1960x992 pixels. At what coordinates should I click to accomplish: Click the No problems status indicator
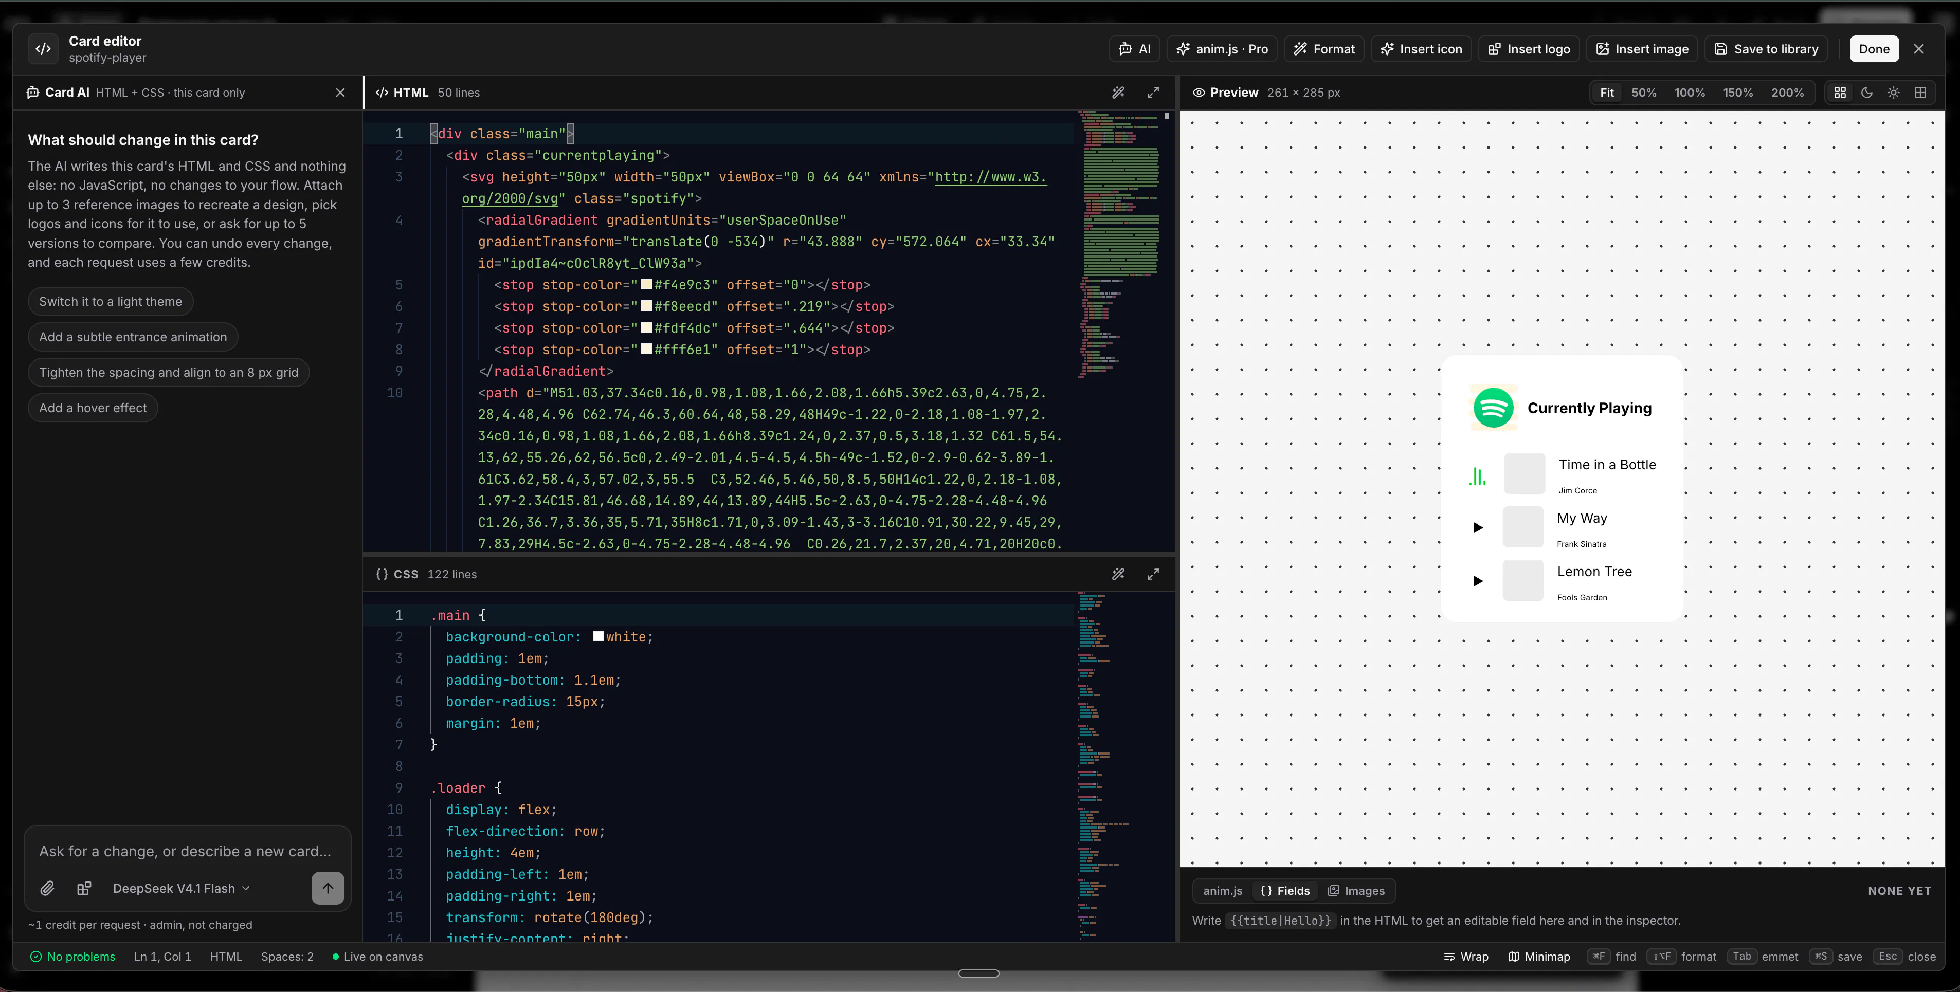coord(72,957)
